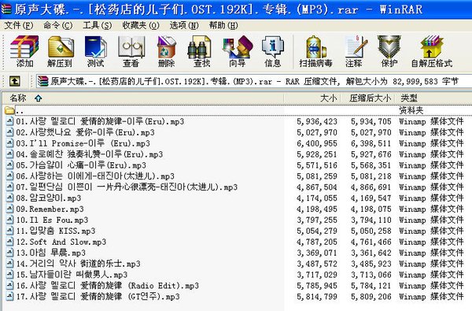The height and width of the screenshot is (311, 472).
Task: Open the 收藏夹(O) menu
Action: [141, 25]
